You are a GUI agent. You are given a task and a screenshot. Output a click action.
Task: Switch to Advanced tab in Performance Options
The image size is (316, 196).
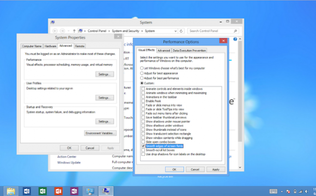163,51
